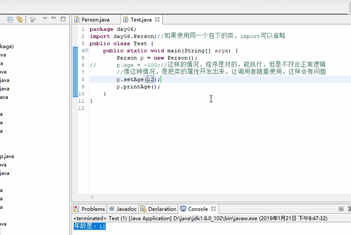Image resolution: width=351 pixels, height=235 pixels.
Task: Collapse the main method fold marker
Action: pos(87,50)
